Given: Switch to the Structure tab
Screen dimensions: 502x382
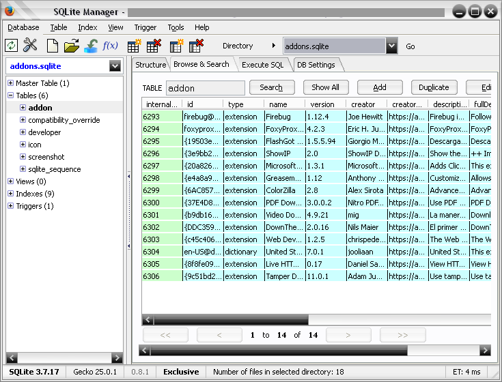Looking at the screenshot, I should point(150,65).
